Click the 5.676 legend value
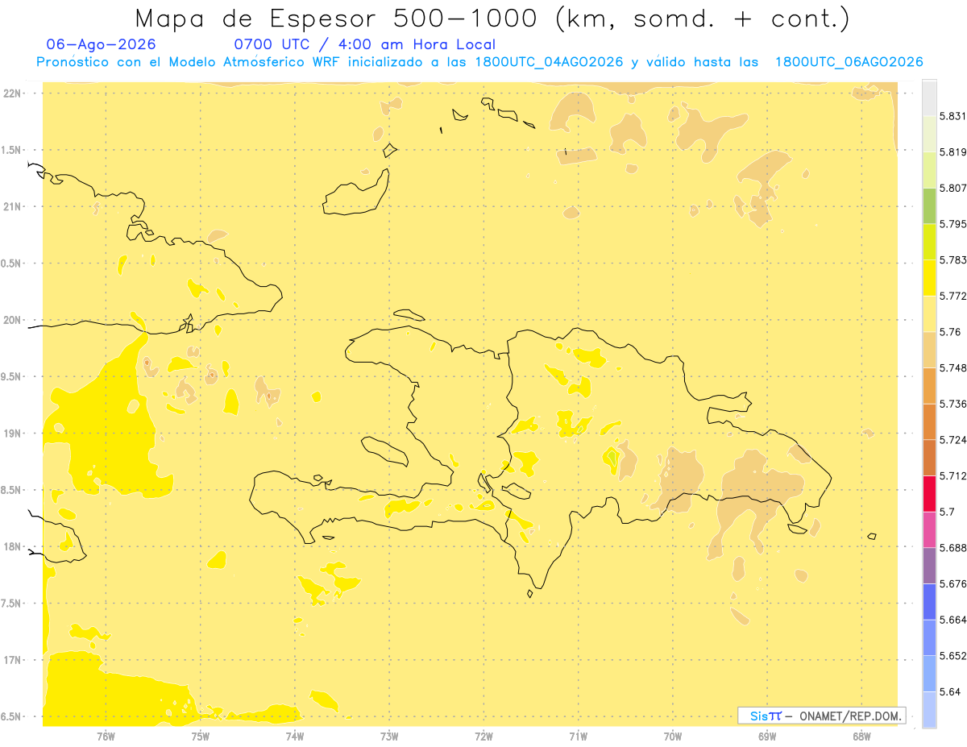967x747 pixels. pos(952,583)
